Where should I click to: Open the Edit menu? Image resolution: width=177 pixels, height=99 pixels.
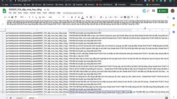click(x=15, y=13)
